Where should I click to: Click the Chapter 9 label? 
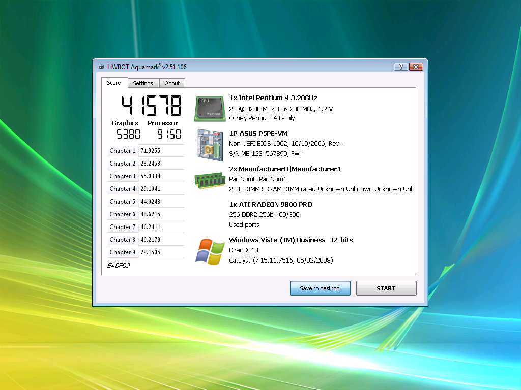pos(123,252)
